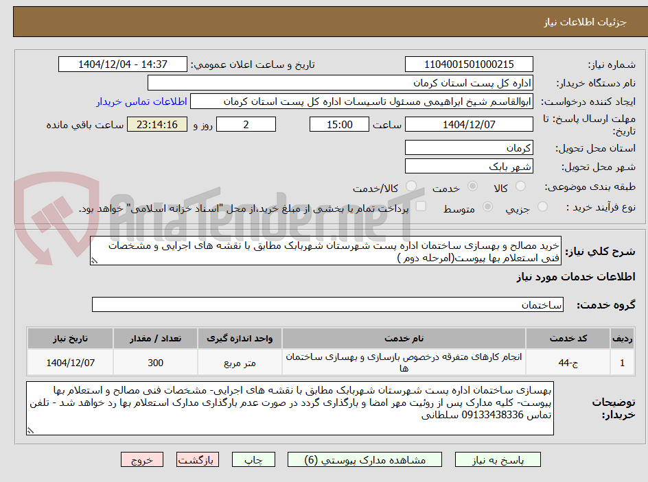This screenshot has width=648, height=482.
Task: Click the announcement date field 1404/12/04 - 14:37
Action: (x=123, y=64)
